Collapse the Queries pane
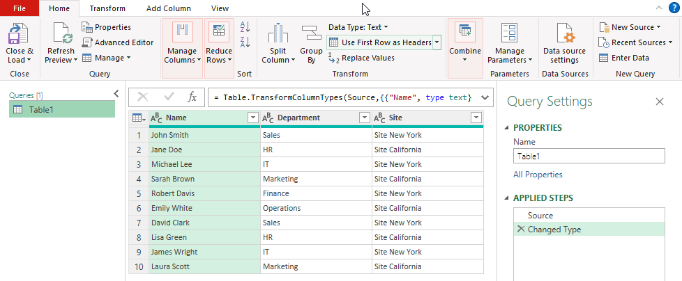This screenshot has height=281, width=682. pyautogui.click(x=116, y=93)
